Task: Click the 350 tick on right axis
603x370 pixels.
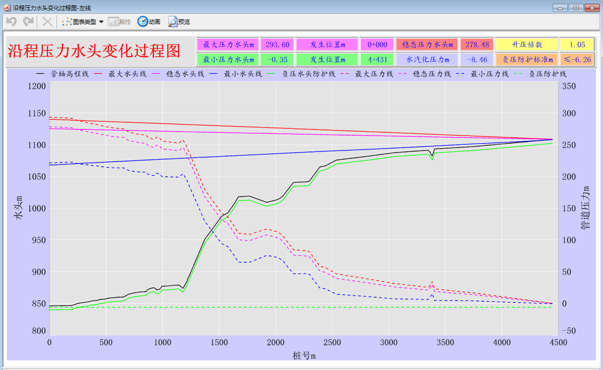Action: 568,86
